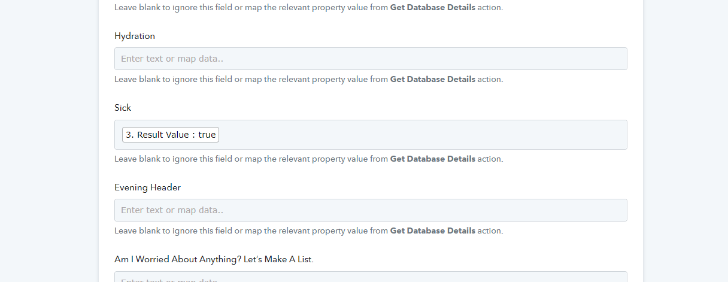Viewport: 728px width, 282px height.
Task: Click the Hydration text input field
Action: click(371, 59)
